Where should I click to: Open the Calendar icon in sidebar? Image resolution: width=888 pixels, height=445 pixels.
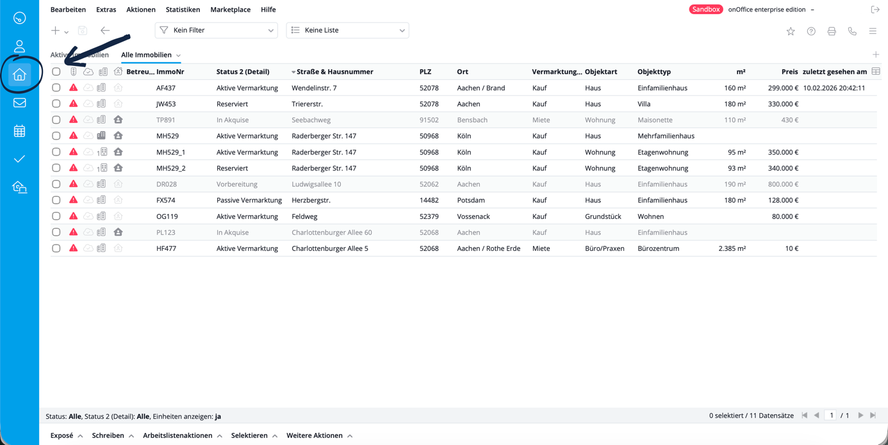point(19,131)
